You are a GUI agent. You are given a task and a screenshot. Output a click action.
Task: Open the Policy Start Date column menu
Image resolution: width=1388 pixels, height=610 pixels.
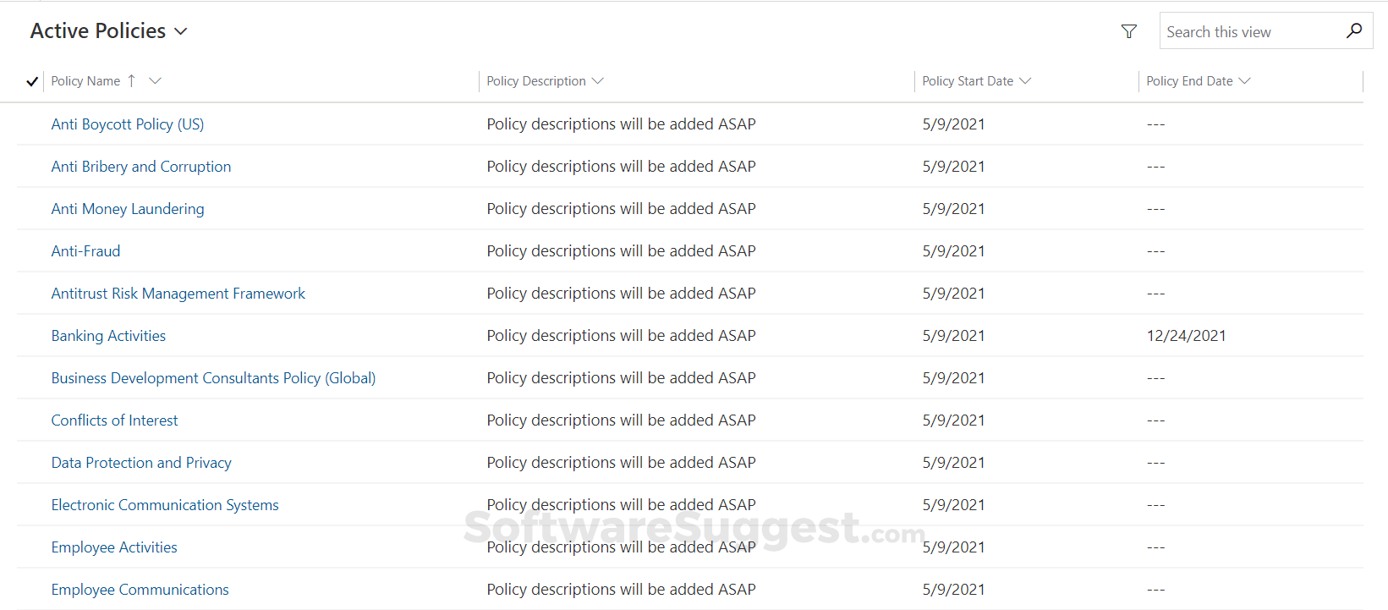976,81
